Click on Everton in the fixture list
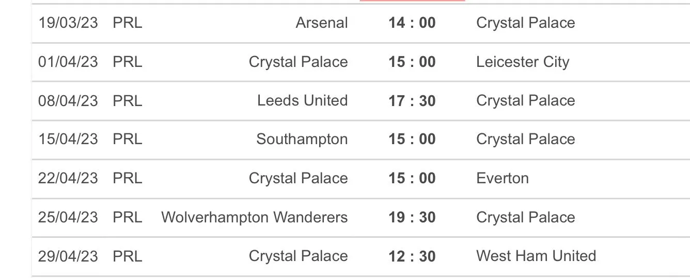This screenshot has width=690, height=278. click(x=502, y=178)
